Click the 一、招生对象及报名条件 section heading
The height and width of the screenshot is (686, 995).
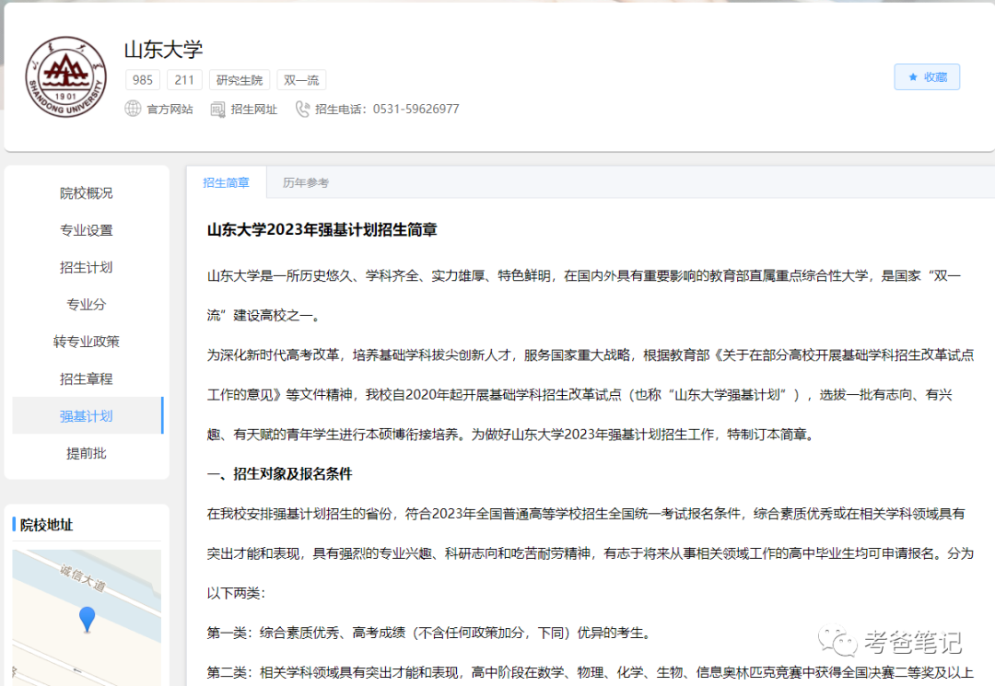[x=279, y=473]
